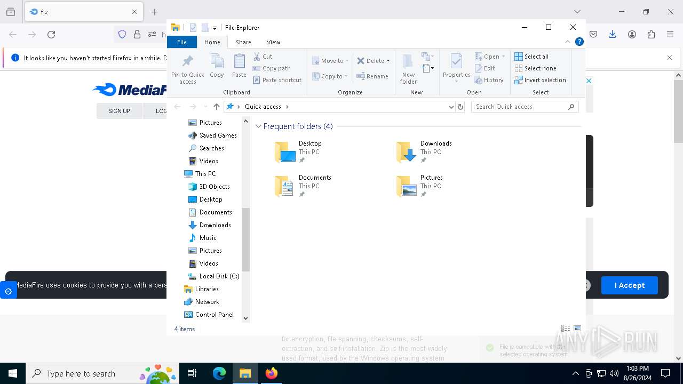
Task: Select the Firefox tab titled fix
Action: (x=84, y=12)
